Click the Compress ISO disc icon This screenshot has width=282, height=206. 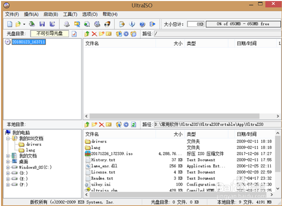coord(87,24)
